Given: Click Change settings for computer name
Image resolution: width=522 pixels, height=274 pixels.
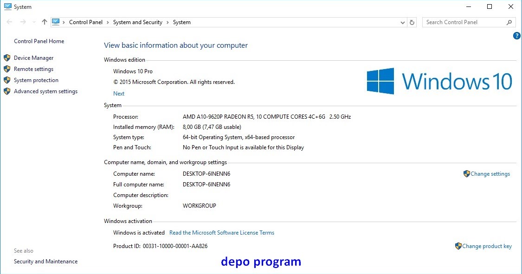Looking at the screenshot, I should (490, 173).
